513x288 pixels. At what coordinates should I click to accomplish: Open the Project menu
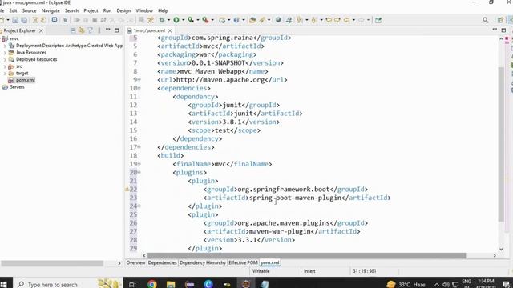(x=91, y=10)
